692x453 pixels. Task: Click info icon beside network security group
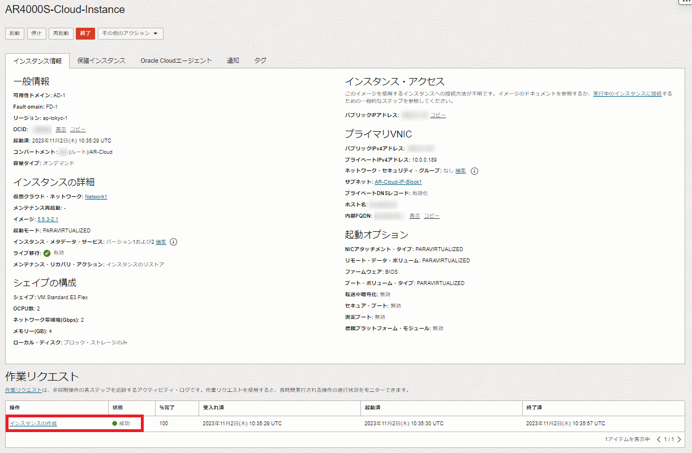click(475, 171)
